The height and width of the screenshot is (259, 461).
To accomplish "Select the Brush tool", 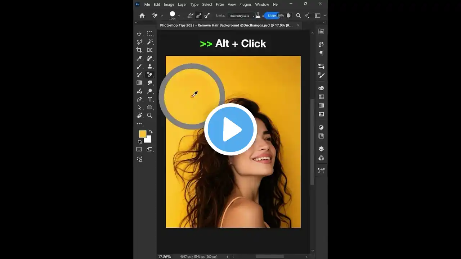I will [x=139, y=67].
